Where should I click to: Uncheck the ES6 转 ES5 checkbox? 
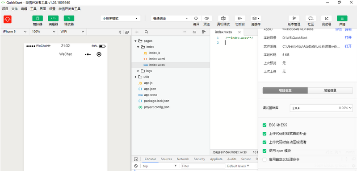click(265, 125)
